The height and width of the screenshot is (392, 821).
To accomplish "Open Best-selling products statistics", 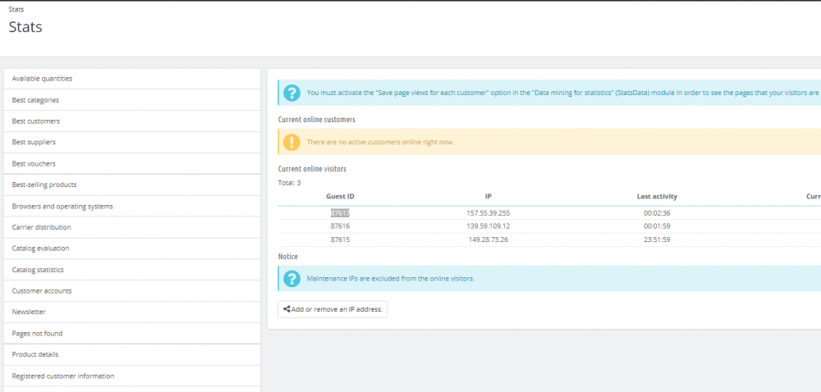I will pyautogui.click(x=132, y=185).
